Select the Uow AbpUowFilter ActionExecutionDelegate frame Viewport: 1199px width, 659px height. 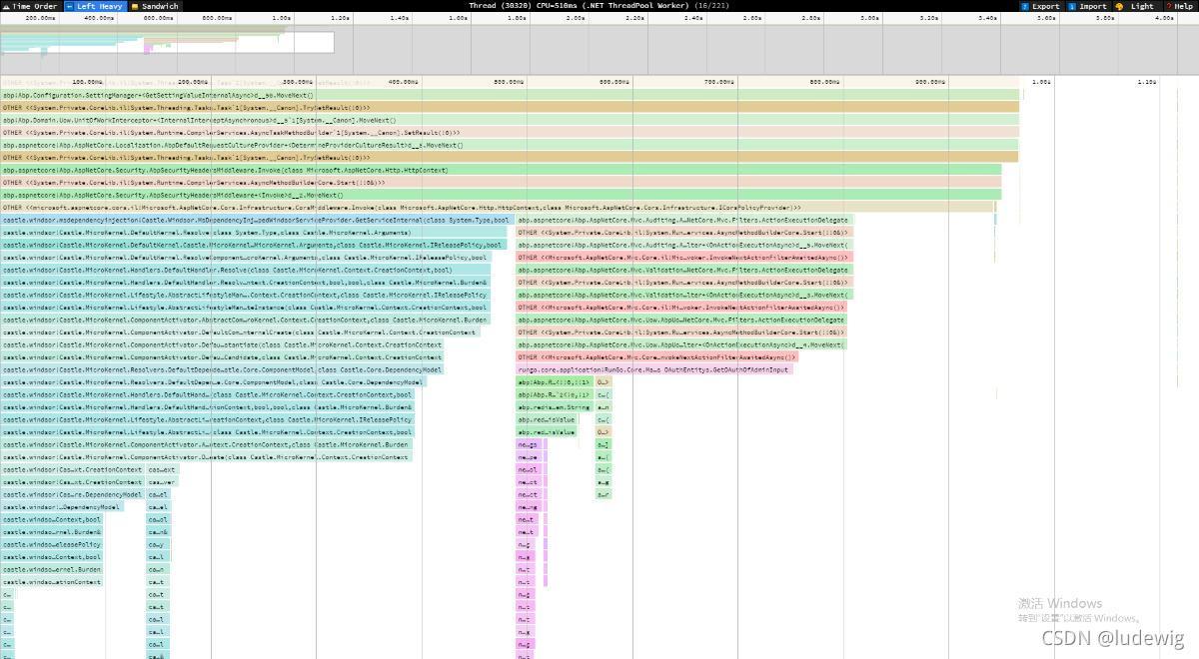[x=681, y=320]
